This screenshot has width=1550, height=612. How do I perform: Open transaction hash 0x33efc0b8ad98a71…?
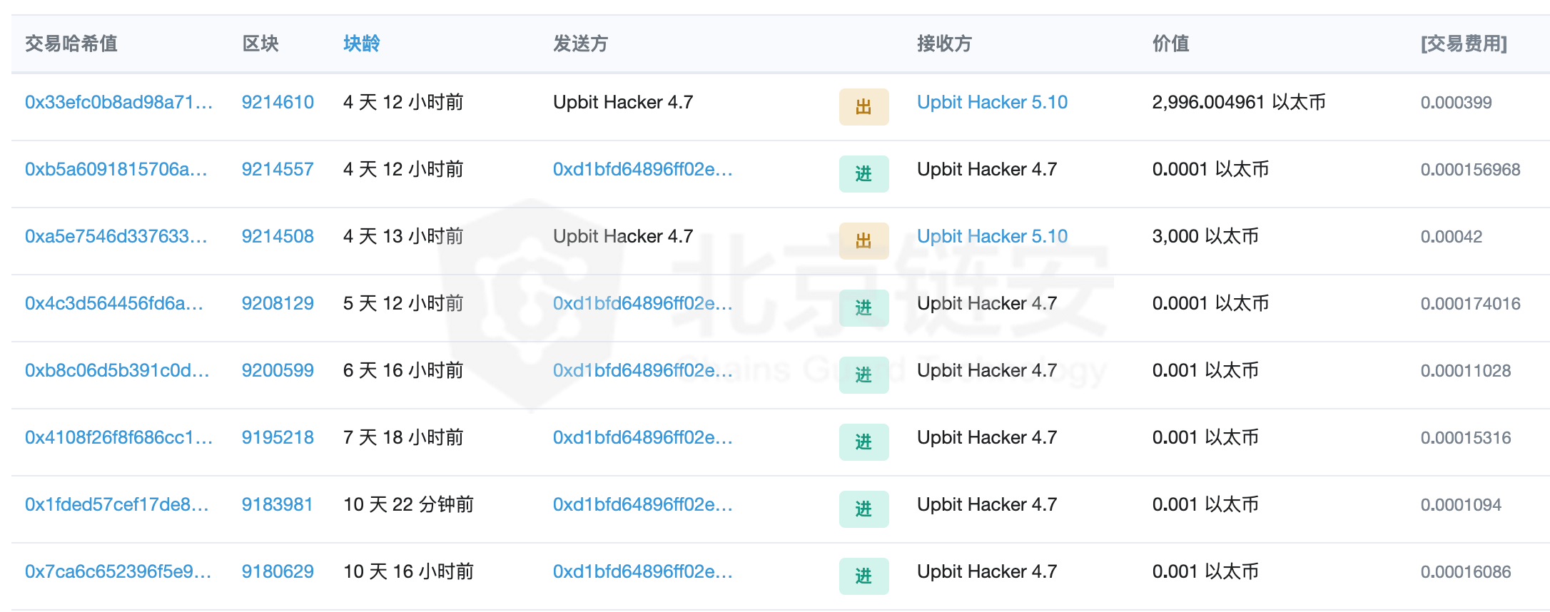tap(118, 102)
